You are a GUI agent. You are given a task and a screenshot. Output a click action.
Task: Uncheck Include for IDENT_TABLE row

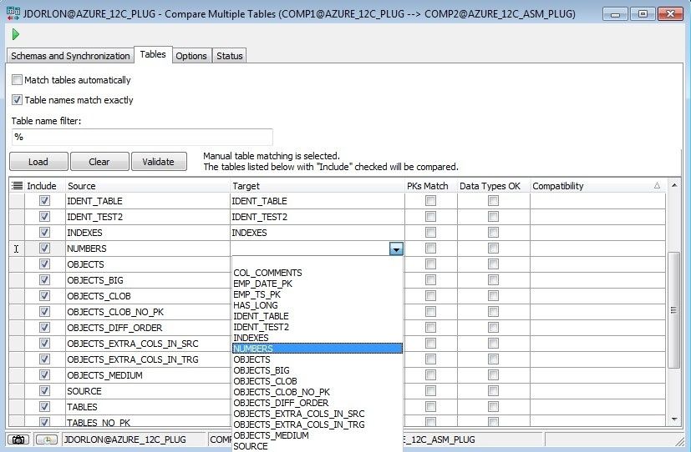point(44,201)
